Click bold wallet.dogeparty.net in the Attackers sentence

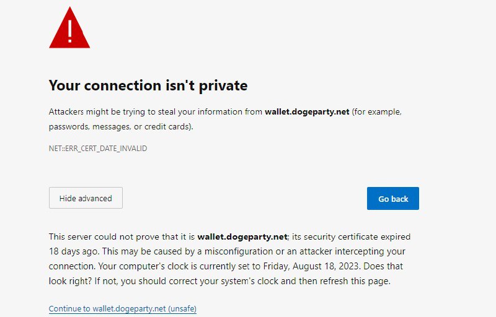tap(307, 112)
